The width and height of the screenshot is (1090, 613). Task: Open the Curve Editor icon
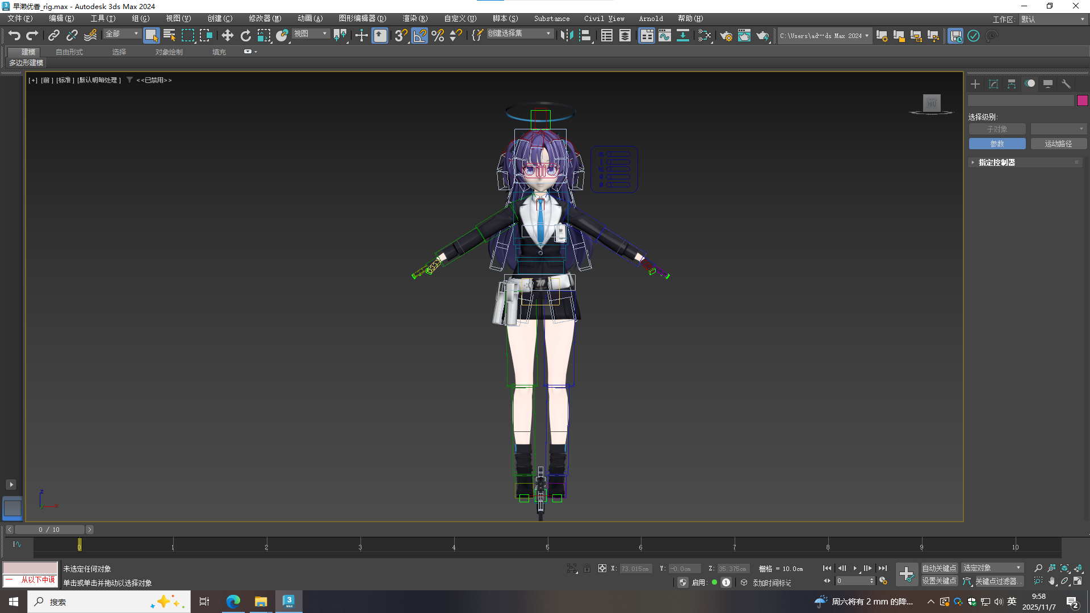(x=664, y=36)
